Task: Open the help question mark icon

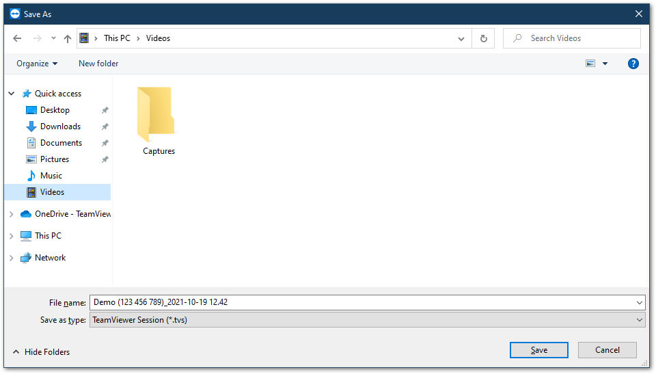Action: pos(633,64)
